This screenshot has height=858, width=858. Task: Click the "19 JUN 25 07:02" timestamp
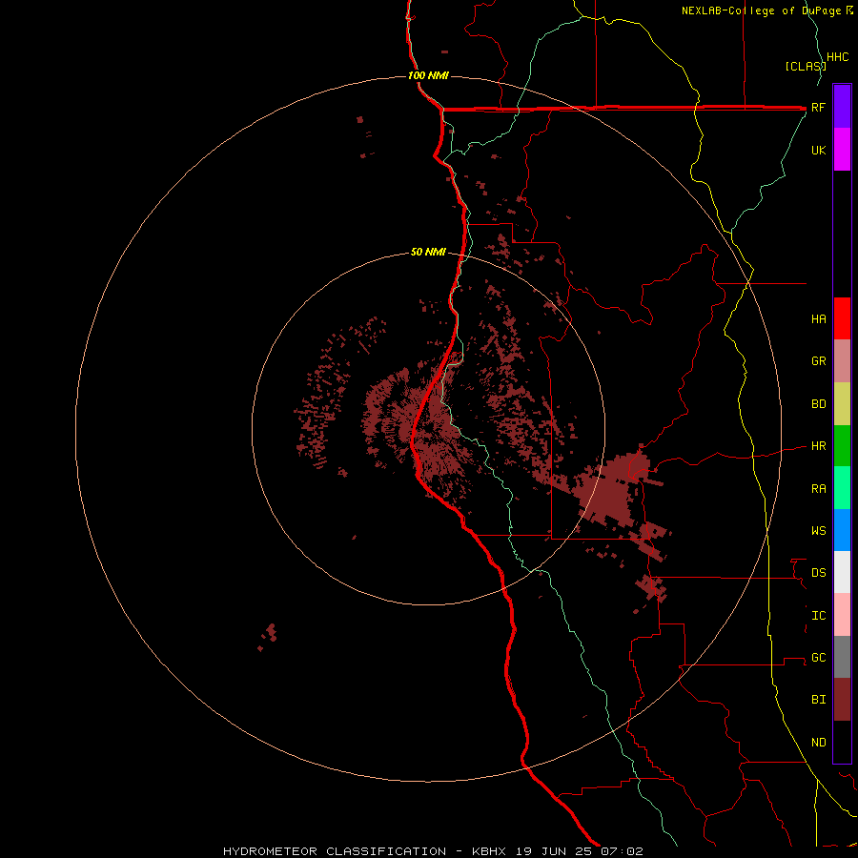[581, 851]
